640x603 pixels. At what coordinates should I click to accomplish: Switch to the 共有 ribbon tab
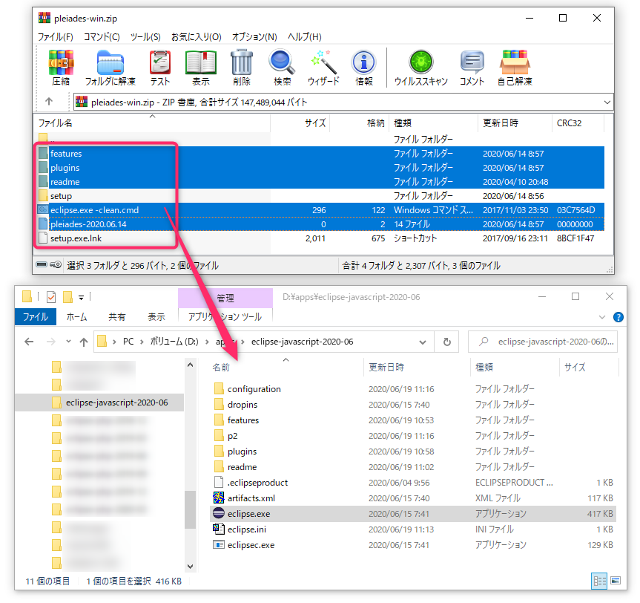[116, 317]
